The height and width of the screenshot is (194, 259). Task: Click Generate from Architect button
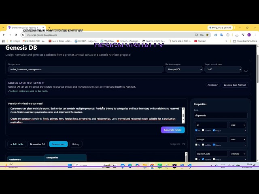(235, 85)
